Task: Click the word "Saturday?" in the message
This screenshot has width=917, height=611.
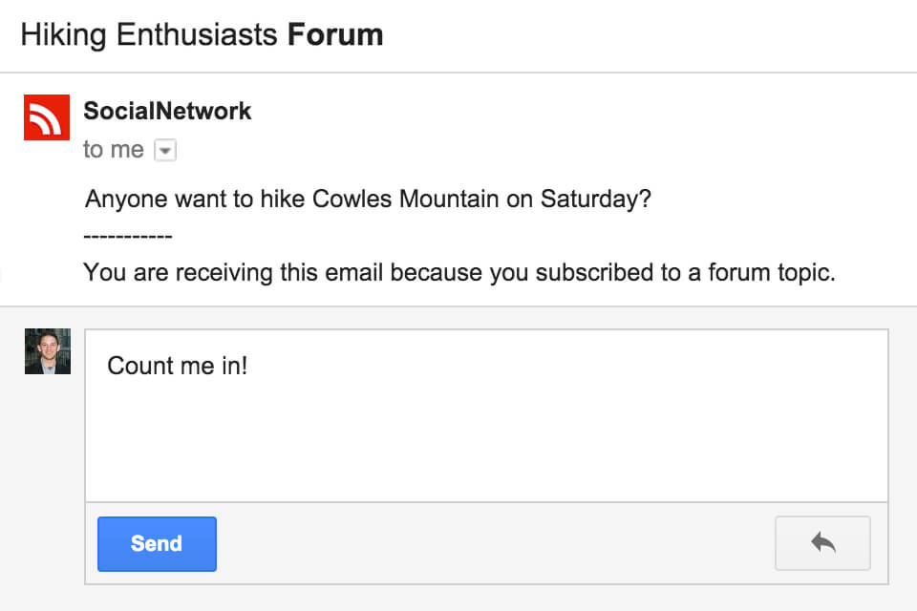Action: [595, 200]
